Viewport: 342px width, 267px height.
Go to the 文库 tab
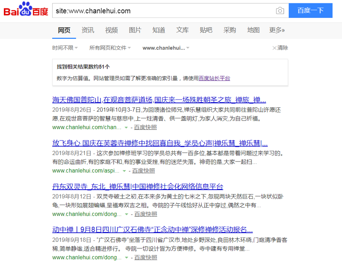[182, 30]
